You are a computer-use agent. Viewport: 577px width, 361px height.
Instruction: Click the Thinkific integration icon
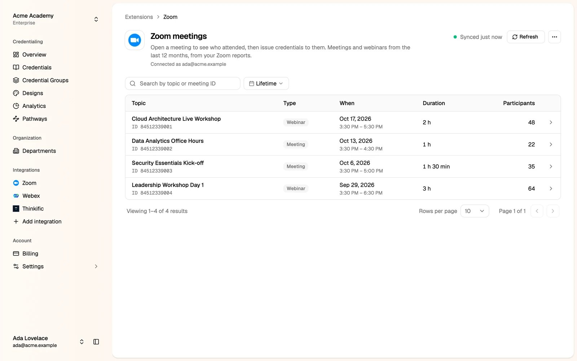click(16, 209)
